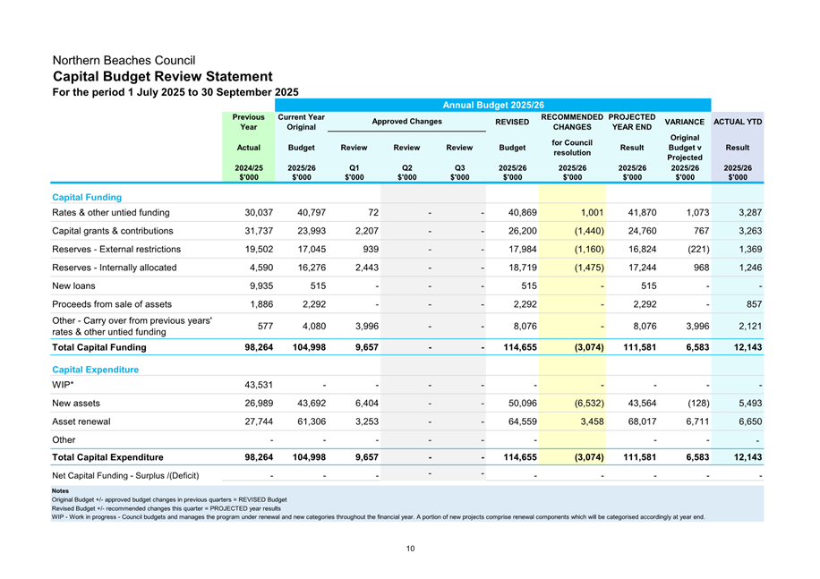This screenshot has height=579, width=820.
Task: Select the Reserves - Internally allocated row label
Action: point(115,268)
